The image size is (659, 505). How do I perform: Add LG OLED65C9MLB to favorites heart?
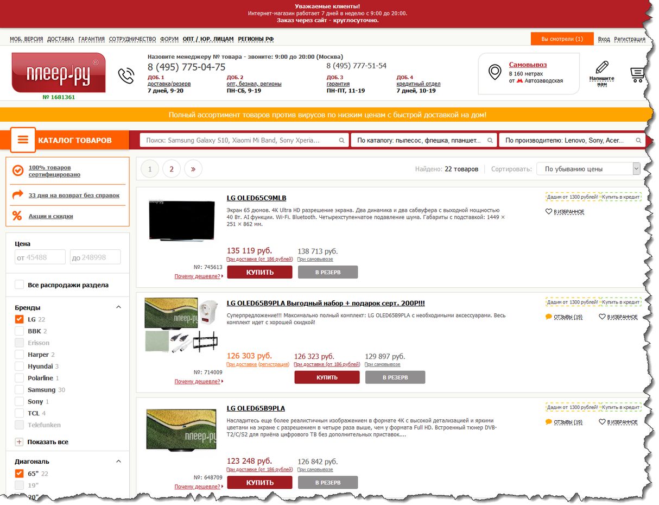[x=548, y=211]
